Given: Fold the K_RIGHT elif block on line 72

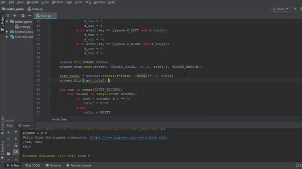Looking at the screenshot, I should (50, 44).
